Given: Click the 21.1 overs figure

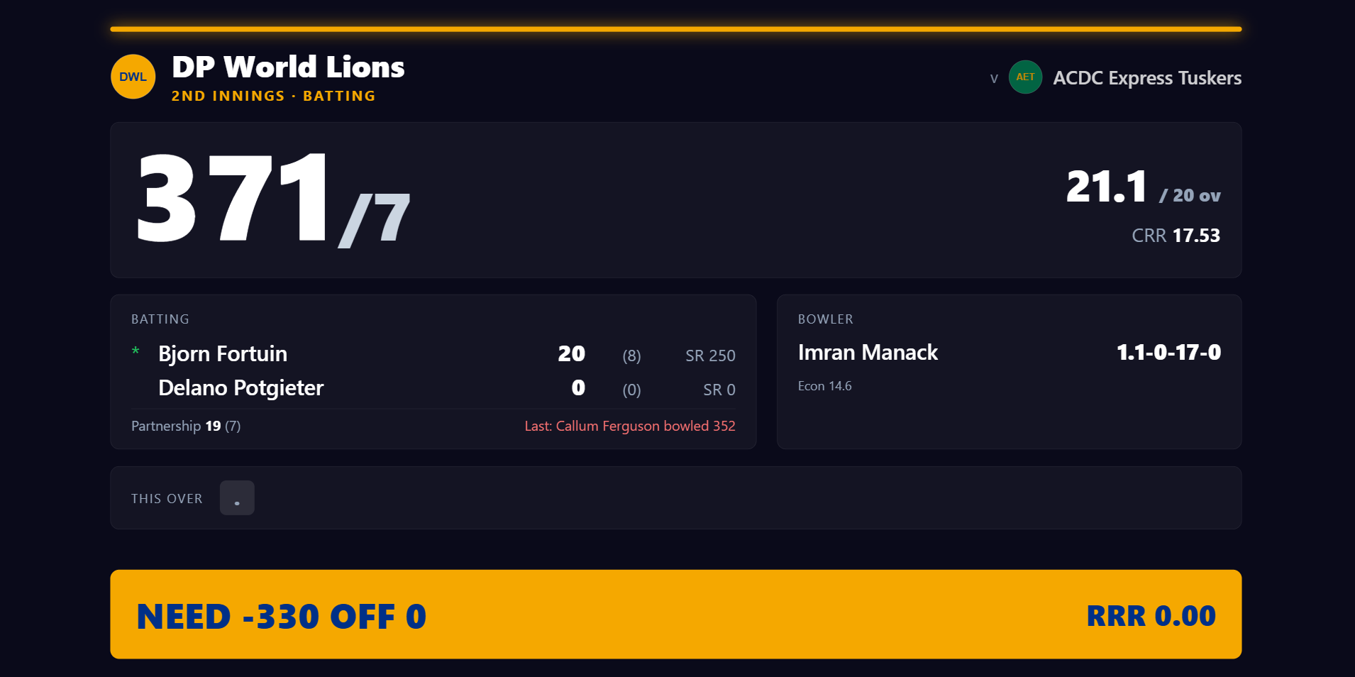Looking at the screenshot, I should point(1106,187).
